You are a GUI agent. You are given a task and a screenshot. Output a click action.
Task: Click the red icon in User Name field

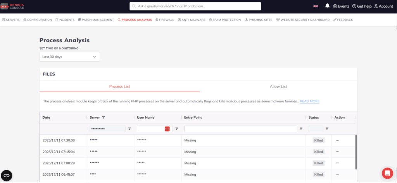(167, 129)
